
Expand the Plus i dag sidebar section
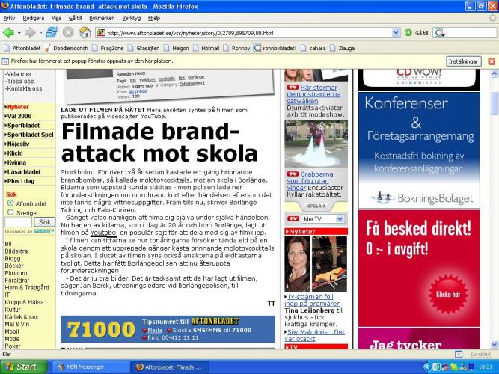pyautogui.click(x=21, y=181)
